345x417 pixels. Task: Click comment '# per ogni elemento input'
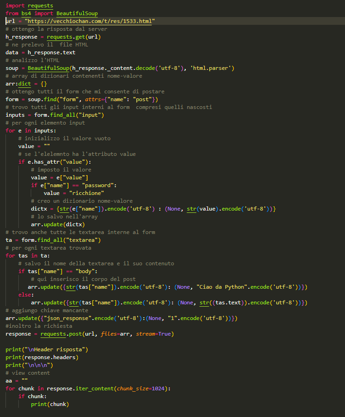pyautogui.click(x=45, y=123)
